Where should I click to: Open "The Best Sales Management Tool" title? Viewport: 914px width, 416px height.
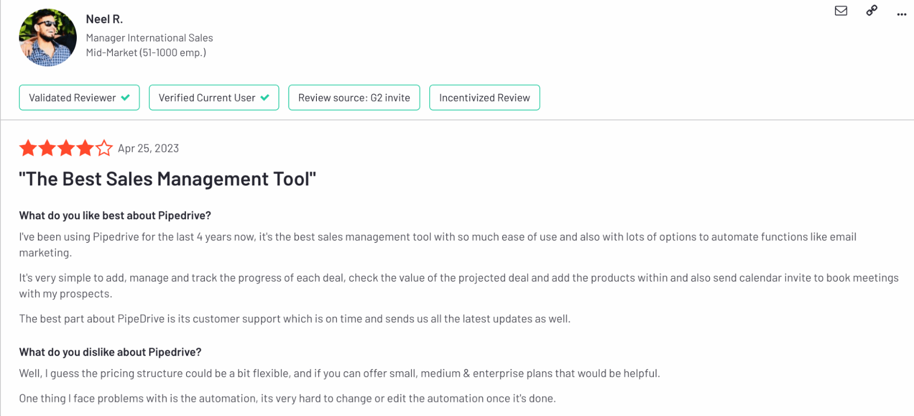167,179
